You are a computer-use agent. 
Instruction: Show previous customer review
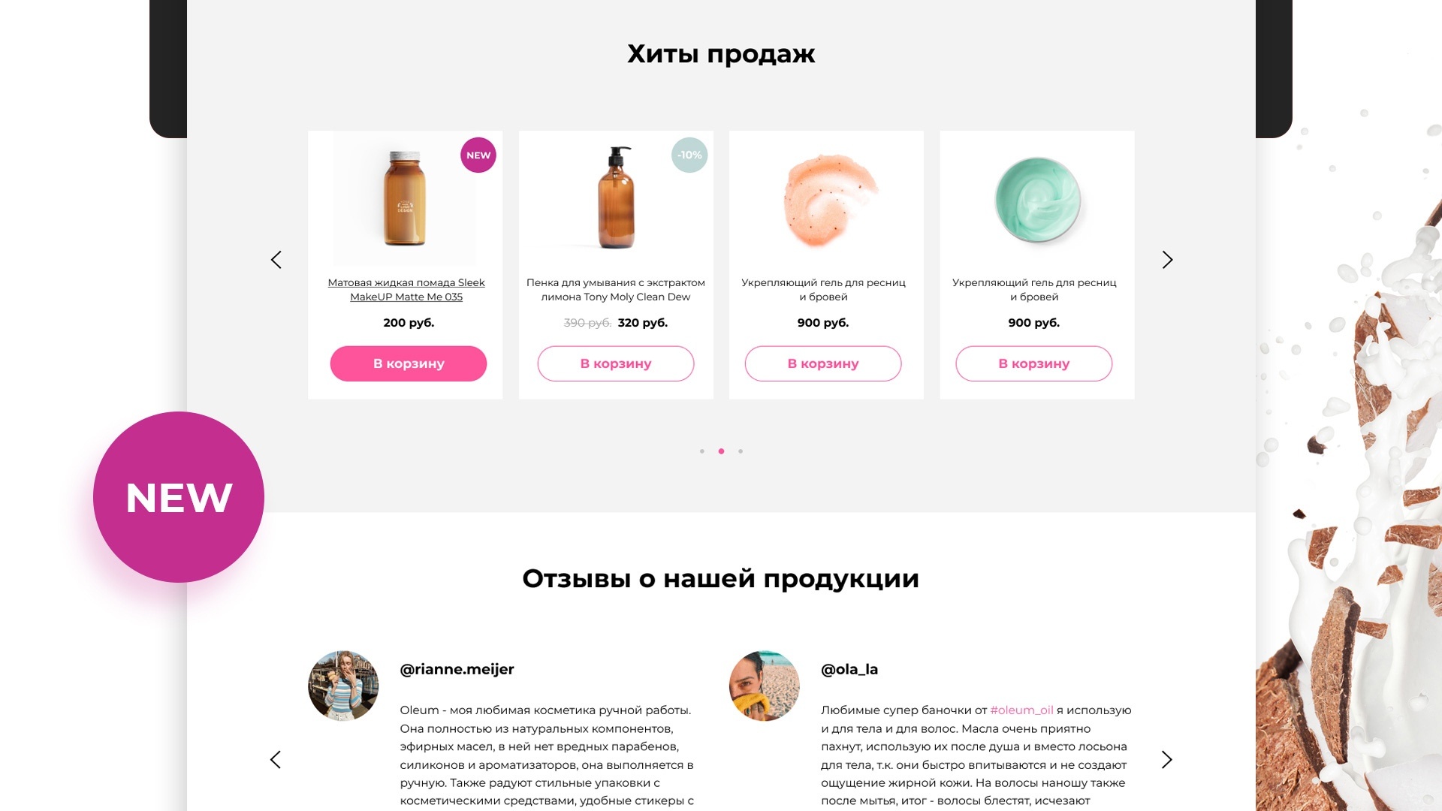pos(276,759)
